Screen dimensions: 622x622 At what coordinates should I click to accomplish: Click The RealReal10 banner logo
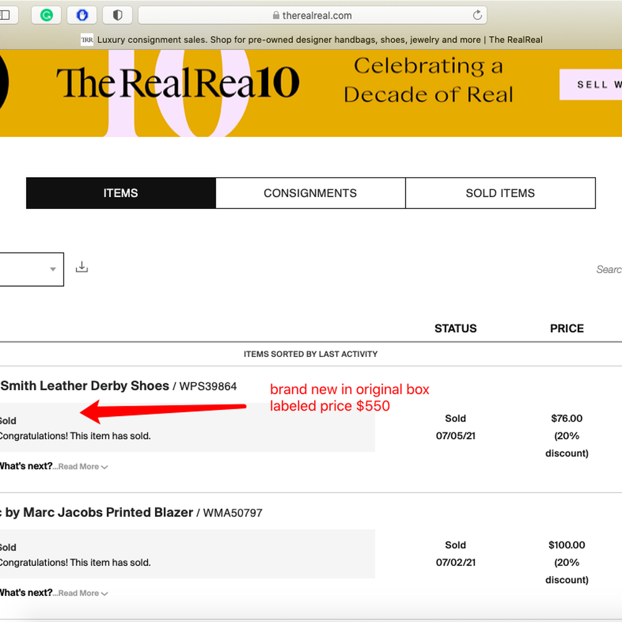pyautogui.click(x=178, y=83)
